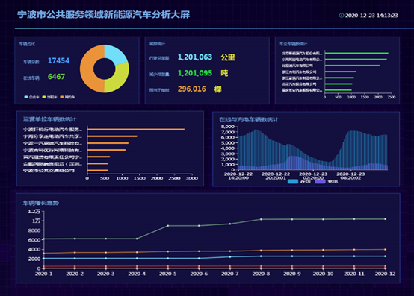Click the 运营单位车辆数统计 panel title
This screenshot has width=414, height=296.
pos(49,119)
